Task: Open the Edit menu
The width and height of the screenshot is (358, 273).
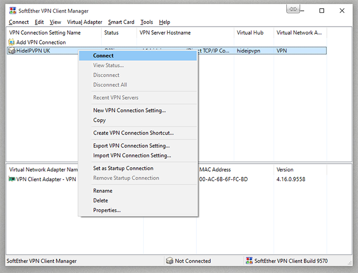Action: [x=39, y=22]
